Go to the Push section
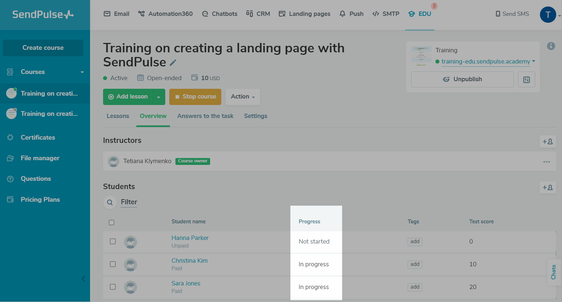Screen dimensions: 562x302 click(351, 14)
